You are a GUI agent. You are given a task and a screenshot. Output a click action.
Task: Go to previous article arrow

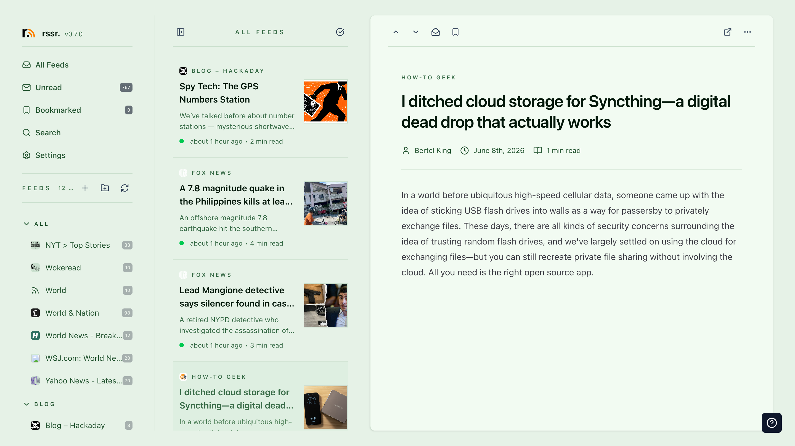click(x=396, y=32)
